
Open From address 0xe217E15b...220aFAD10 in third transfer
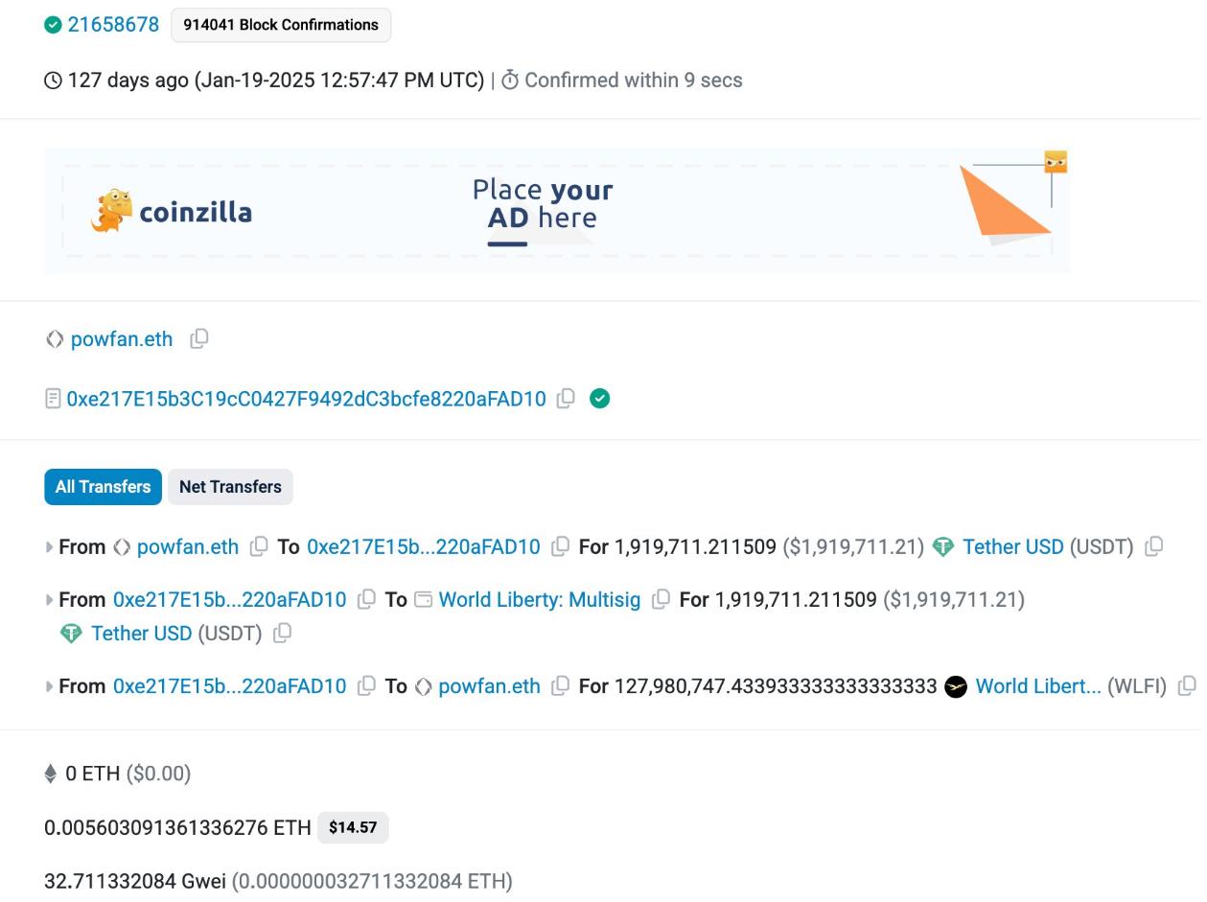pyautogui.click(x=229, y=686)
